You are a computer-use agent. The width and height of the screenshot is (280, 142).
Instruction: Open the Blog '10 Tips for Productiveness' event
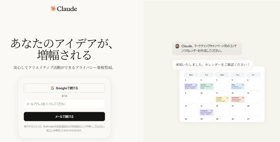pos(238,86)
